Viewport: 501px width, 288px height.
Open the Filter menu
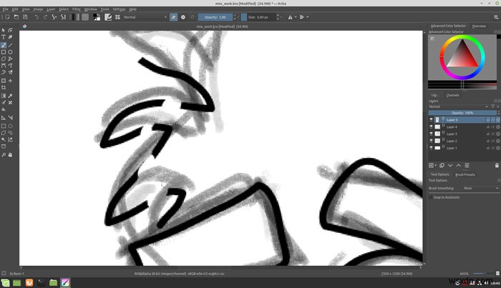point(77,9)
